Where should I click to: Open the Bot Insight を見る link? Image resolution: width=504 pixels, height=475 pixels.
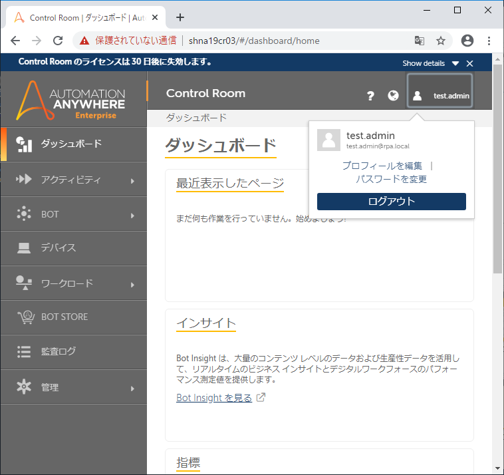click(x=214, y=397)
